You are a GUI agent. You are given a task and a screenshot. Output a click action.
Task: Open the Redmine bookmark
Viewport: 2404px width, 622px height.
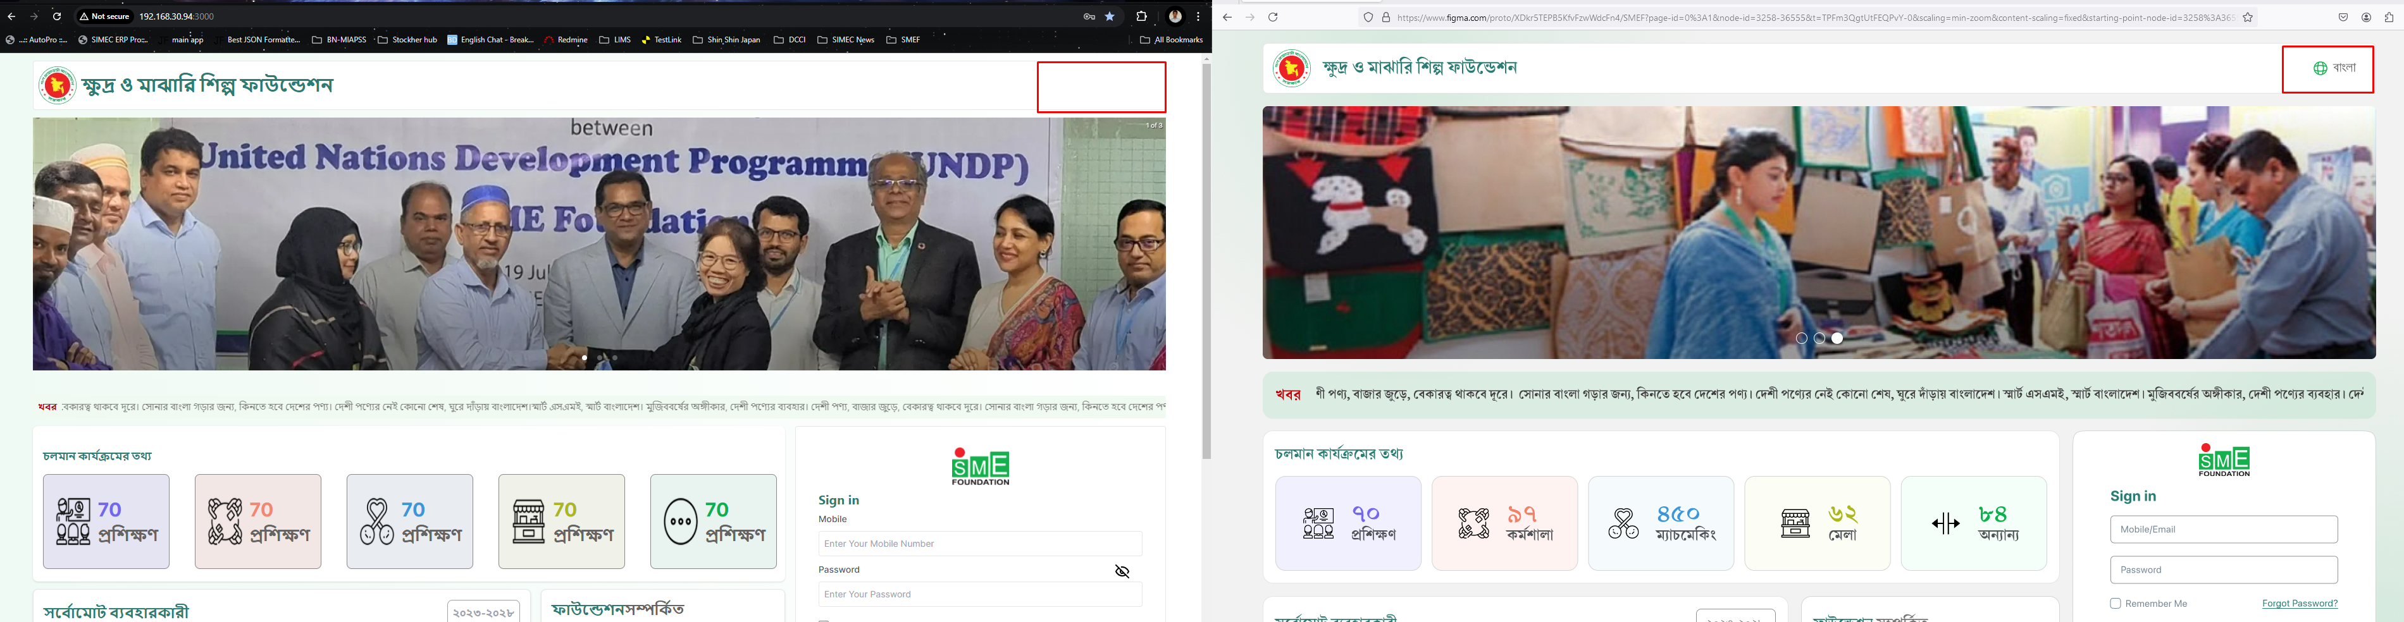coord(566,40)
